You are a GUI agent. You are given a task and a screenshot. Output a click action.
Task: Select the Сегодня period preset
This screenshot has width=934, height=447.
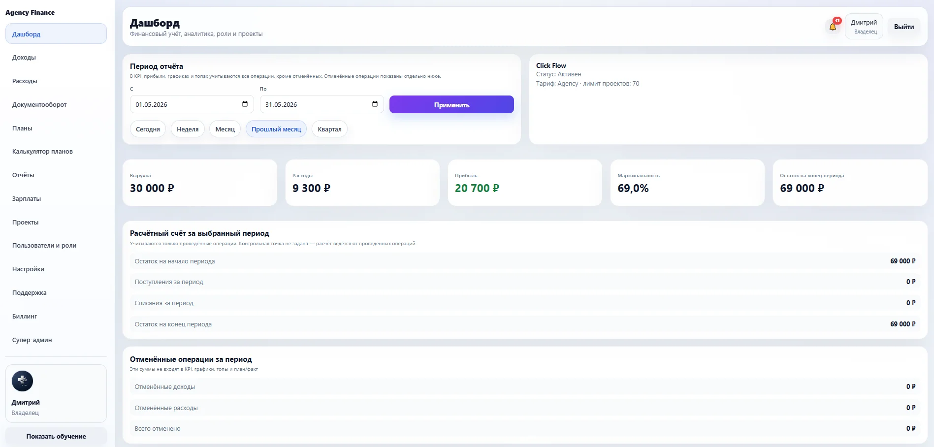tap(148, 129)
